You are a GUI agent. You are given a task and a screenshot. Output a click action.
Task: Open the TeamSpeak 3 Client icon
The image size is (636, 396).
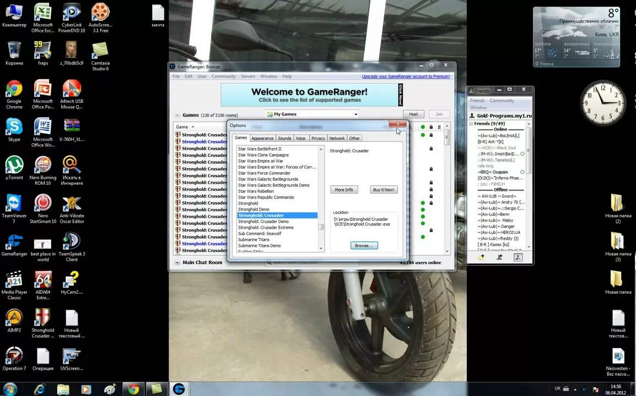[72, 247]
